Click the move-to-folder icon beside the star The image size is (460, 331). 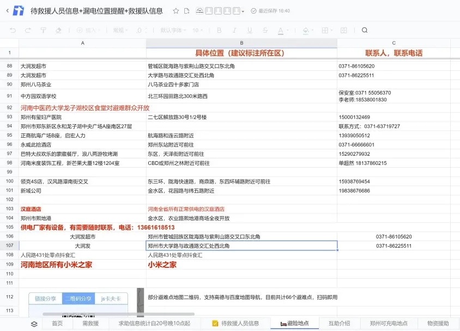coord(186,11)
